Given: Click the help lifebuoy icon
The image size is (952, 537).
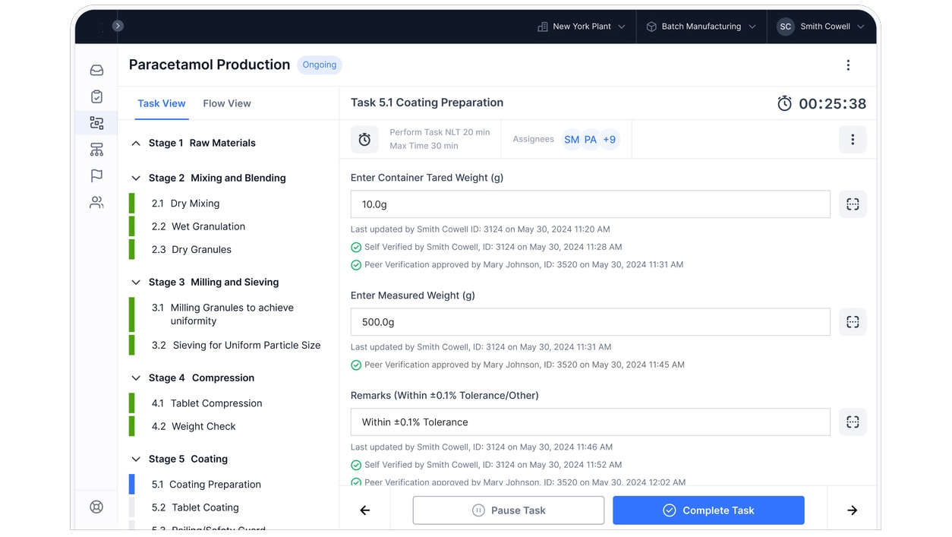Looking at the screenshot, I should tap(96, 507).
